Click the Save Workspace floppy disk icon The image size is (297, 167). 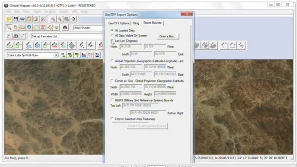pyautogui.click(x=16, y=19)
